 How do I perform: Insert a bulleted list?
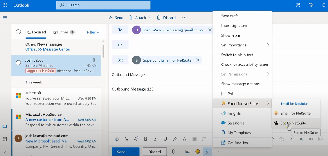click(194, 139)
